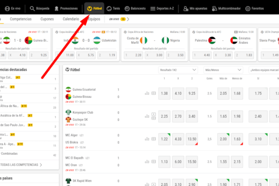This screenshot has width=279, height=186.
Task: Expand the chevron next to EN VIVO
Action: 128,19
